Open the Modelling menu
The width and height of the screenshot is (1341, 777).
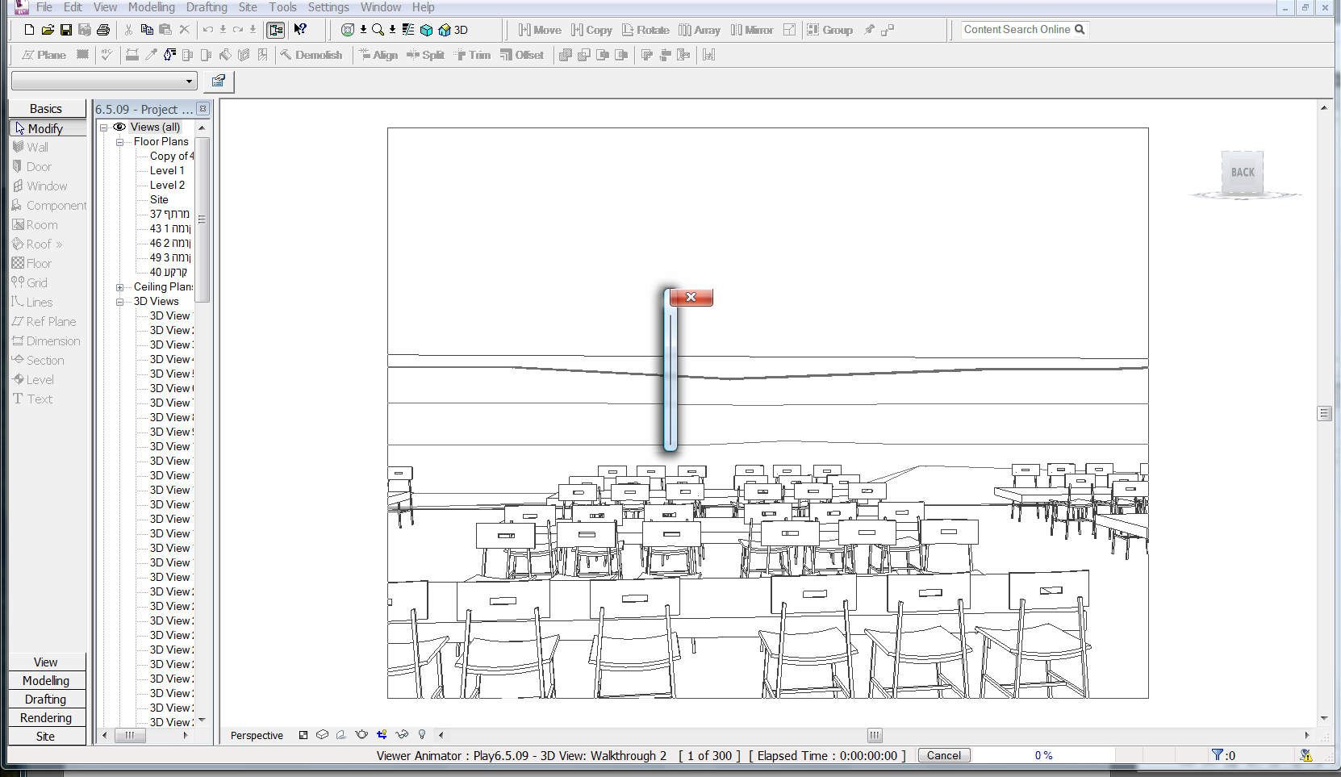[x=151, y=7]
